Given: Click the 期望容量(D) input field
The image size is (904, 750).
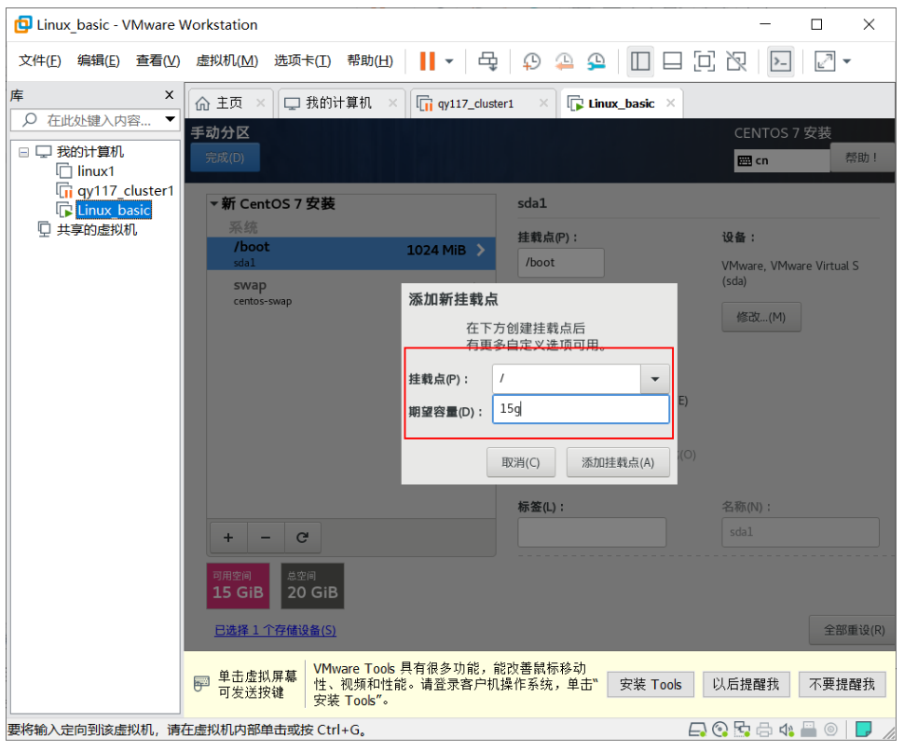Looking at the screenshot, I should pyautogui.click(x=581, y=409).
